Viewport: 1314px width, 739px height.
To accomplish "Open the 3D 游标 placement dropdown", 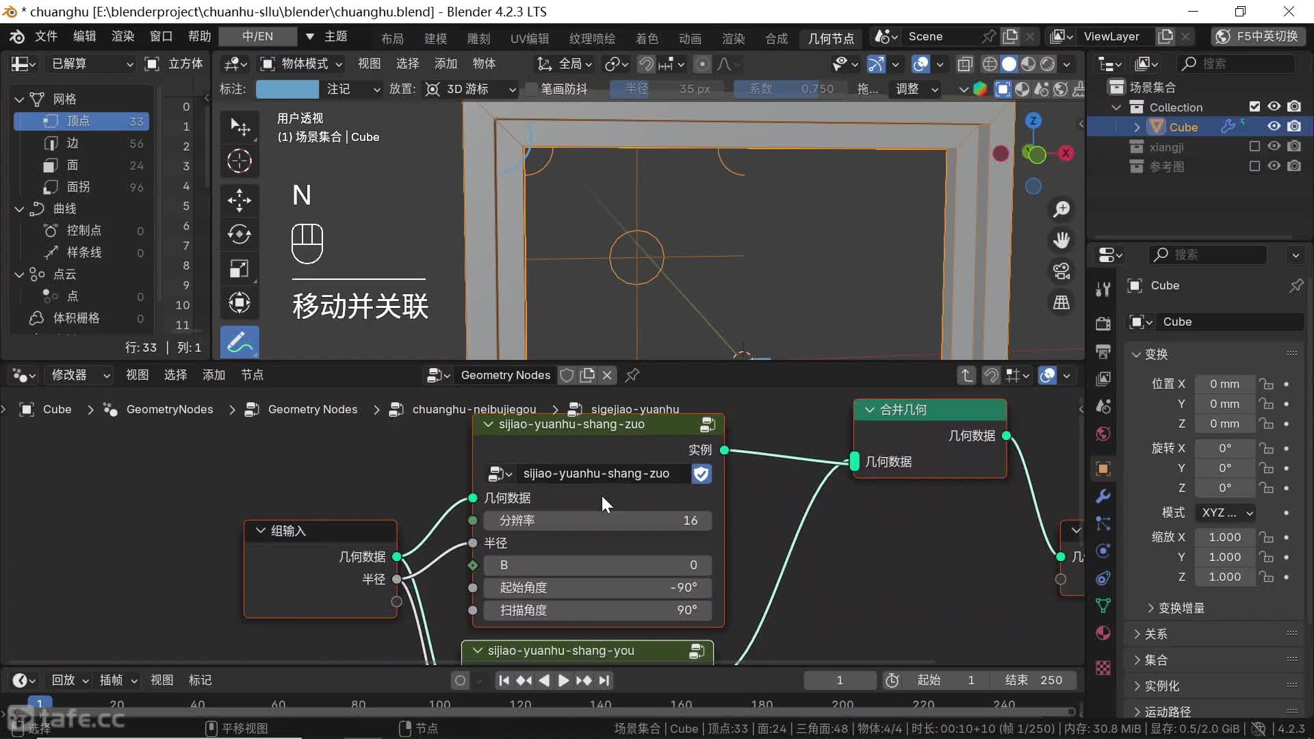I will 471,89.
